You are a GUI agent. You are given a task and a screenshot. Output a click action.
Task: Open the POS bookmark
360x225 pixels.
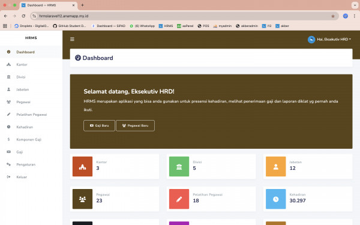(203, 26)
